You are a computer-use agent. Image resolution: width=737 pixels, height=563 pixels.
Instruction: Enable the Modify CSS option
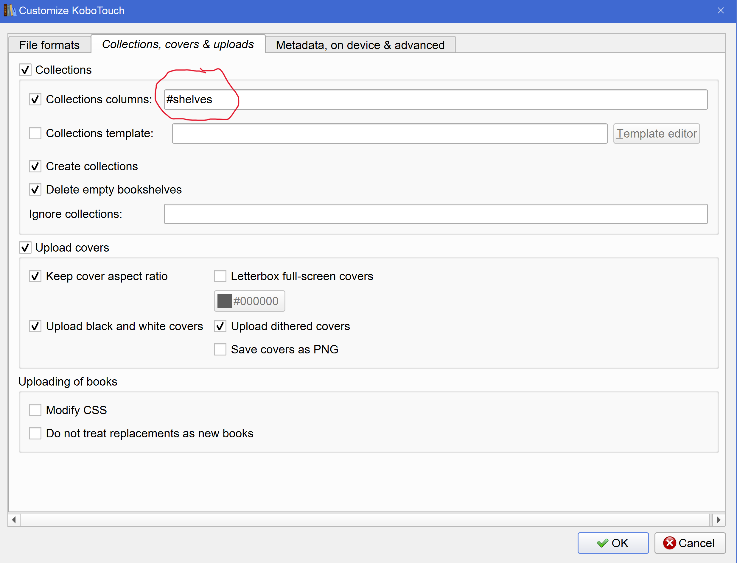coord(35,410)
